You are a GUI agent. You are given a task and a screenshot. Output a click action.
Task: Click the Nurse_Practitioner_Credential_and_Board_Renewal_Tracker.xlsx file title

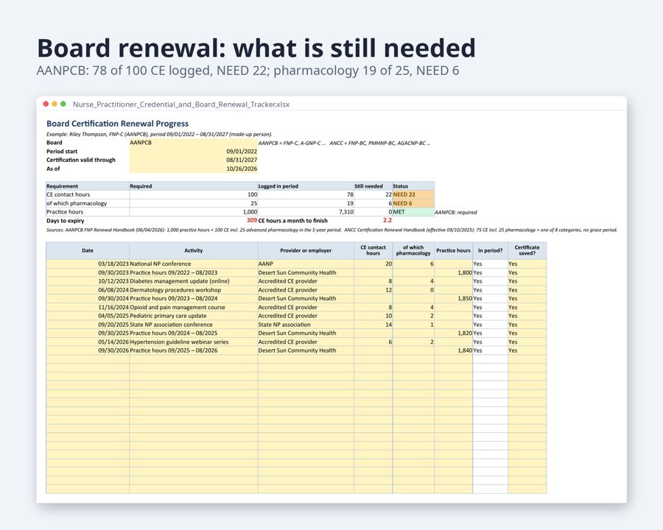coord(181,105)
